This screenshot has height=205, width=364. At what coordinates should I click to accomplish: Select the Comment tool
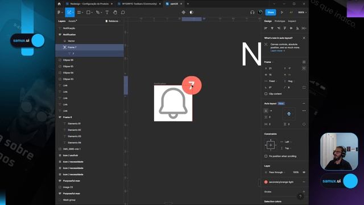coord(123,13)
